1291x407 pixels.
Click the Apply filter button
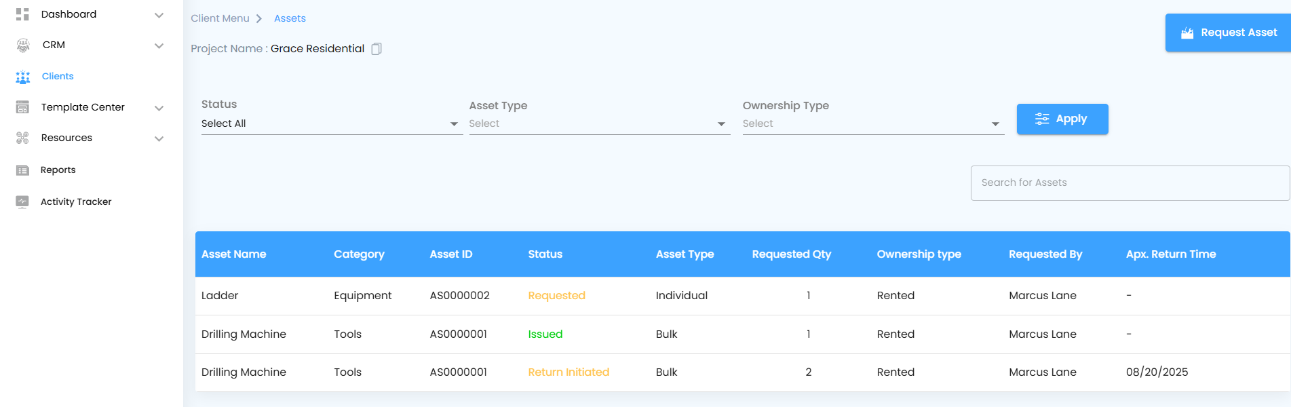pos(1062,119)
